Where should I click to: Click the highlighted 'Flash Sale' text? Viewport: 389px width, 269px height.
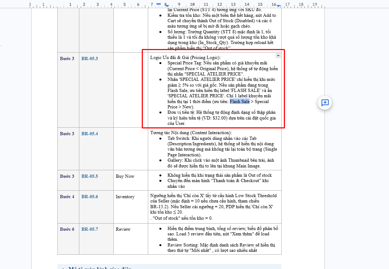pyautogui.click(x=240, y=101)
